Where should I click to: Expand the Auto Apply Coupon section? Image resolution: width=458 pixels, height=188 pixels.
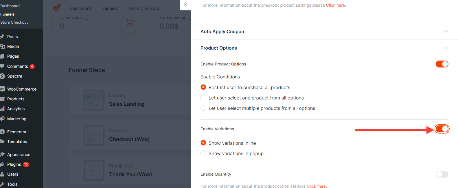[x=324, y=31]
